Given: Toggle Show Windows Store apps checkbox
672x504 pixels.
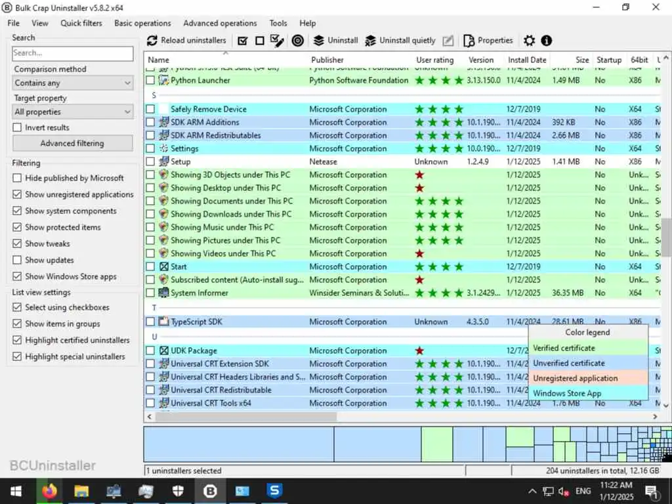Looking at the screenshot, I should [17, 276].
